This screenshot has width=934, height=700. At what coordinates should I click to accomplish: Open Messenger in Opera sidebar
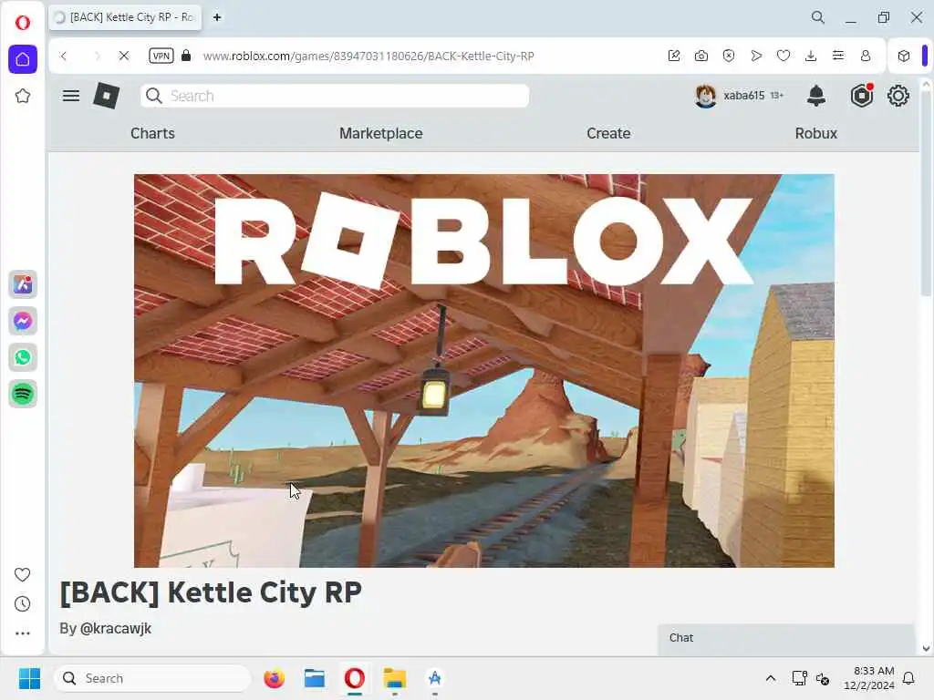click(23, 322)
